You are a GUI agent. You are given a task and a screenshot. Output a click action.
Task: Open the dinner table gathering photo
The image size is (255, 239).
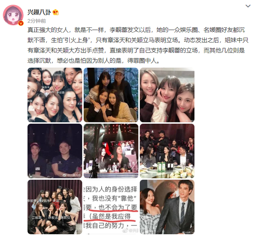click(x=167, y=151)
